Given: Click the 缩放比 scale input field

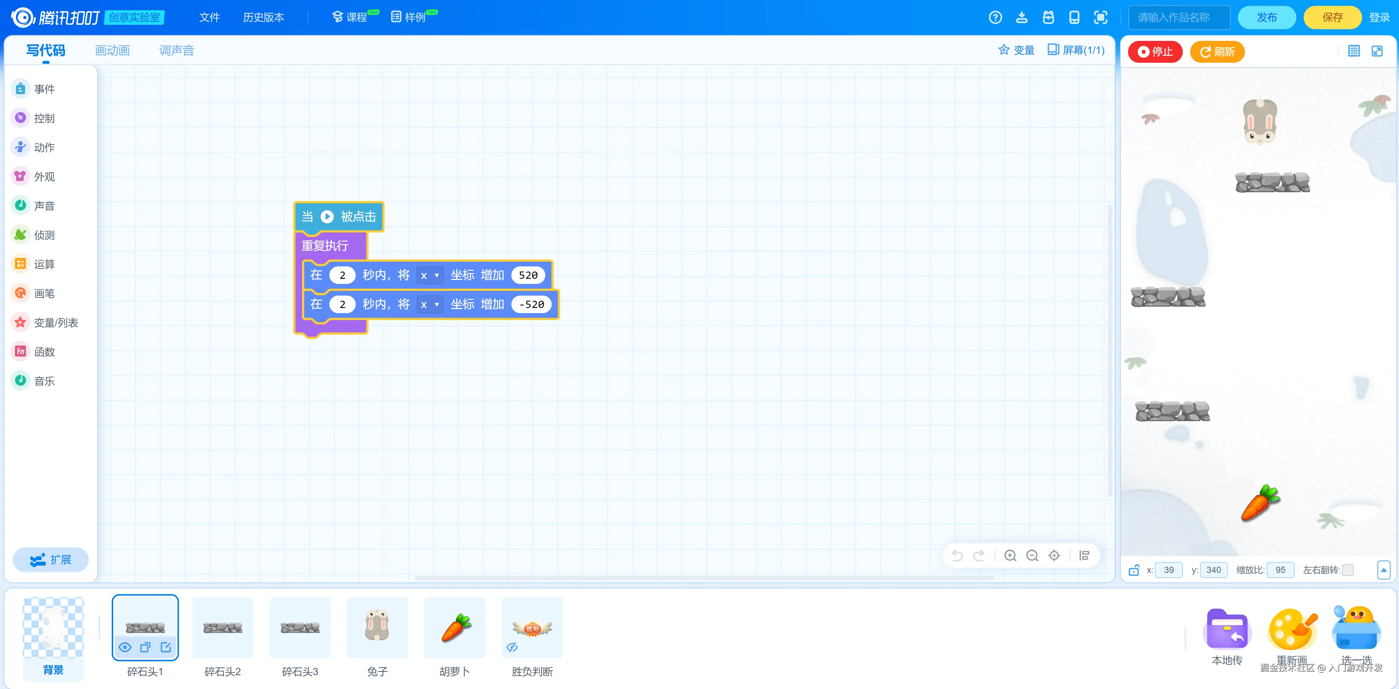Looking at the screenshot, I should 1280,570.
